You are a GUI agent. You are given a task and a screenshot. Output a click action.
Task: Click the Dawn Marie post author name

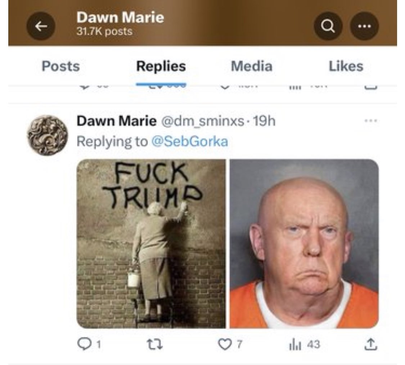117,121
